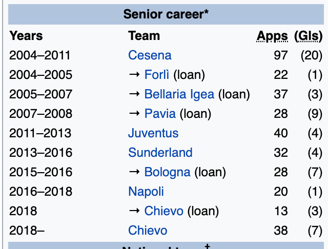Open the Cesena team link

click(150, 55)
